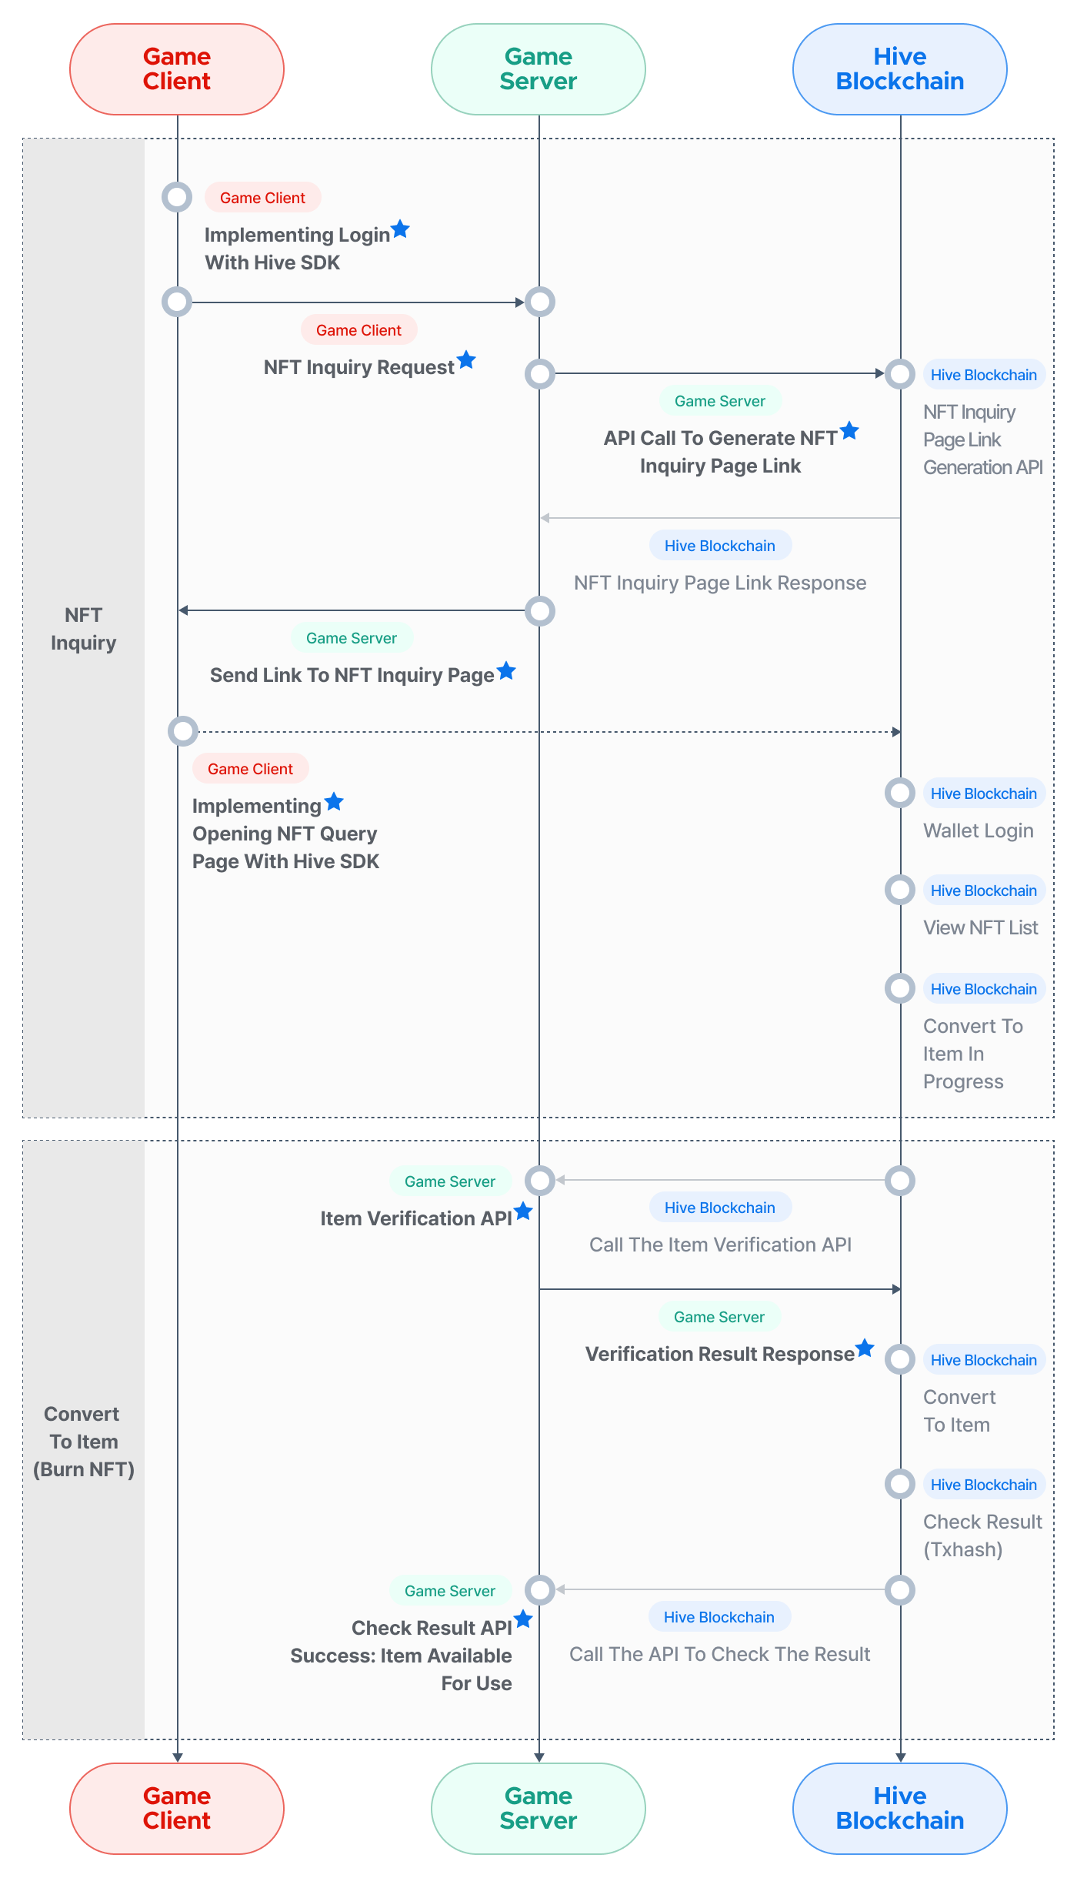Click the "Call The Item Verification API" text
The width and height of the screenshot is (1077, 1878).
(720, 1245)
